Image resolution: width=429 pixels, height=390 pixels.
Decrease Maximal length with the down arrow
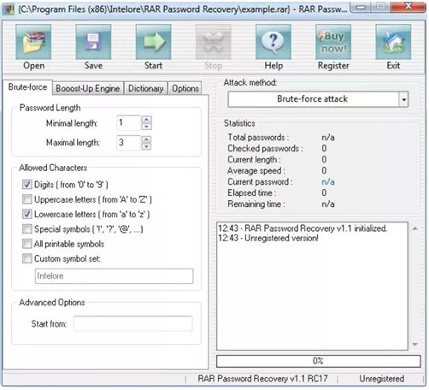tap(146, 146)
